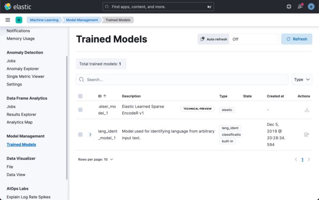Screen dimensions: 319x200
Task: Click the lang_ident_model_1 action icon
Action: pos(306,135)
